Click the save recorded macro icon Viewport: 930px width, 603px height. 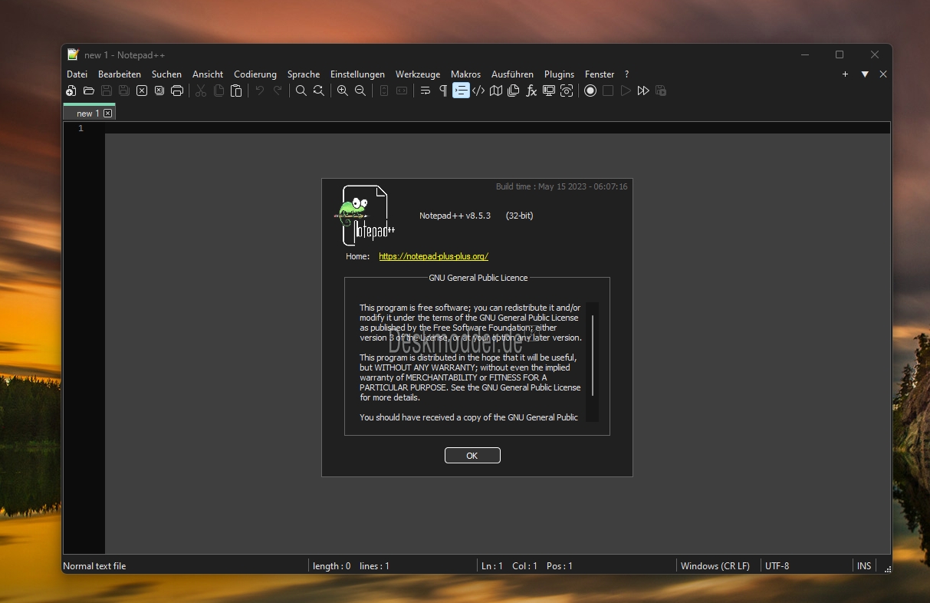661,91
